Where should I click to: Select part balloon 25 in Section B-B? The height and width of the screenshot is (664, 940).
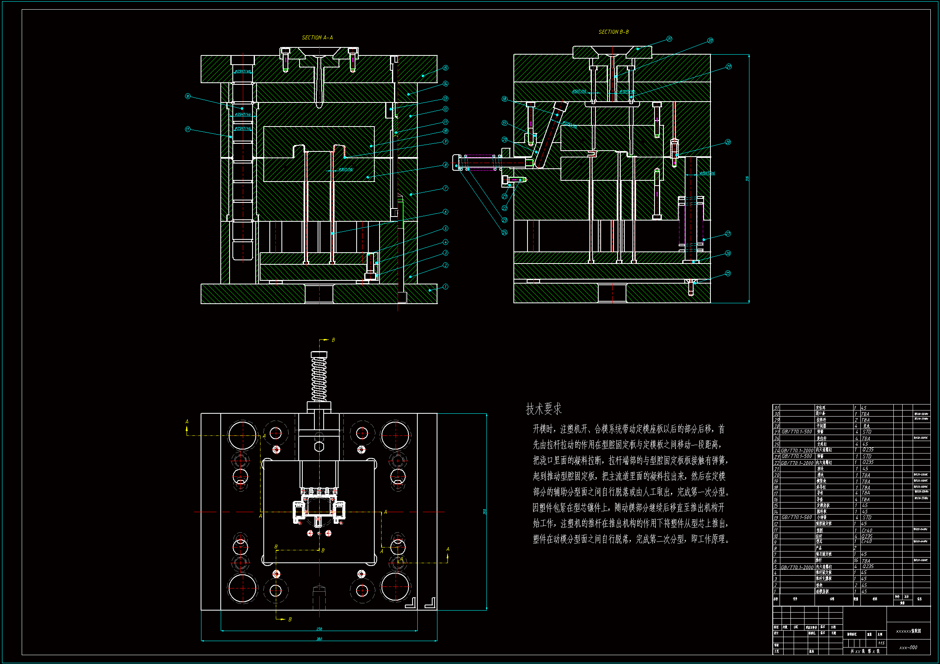(728, 274)
